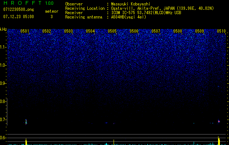Click the 0.8 kHz axis label

point(3,101)
